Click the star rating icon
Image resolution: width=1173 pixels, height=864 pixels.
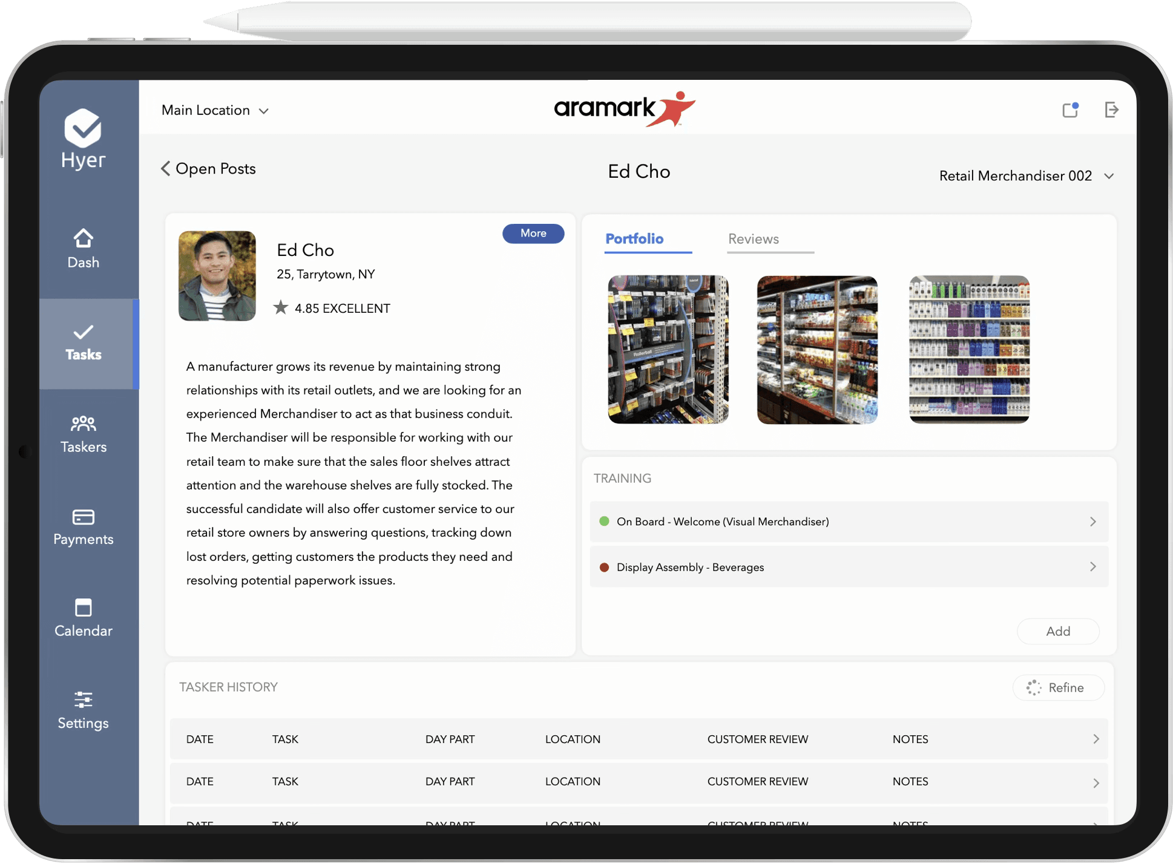pyautogui.click(x=280, y=308)
